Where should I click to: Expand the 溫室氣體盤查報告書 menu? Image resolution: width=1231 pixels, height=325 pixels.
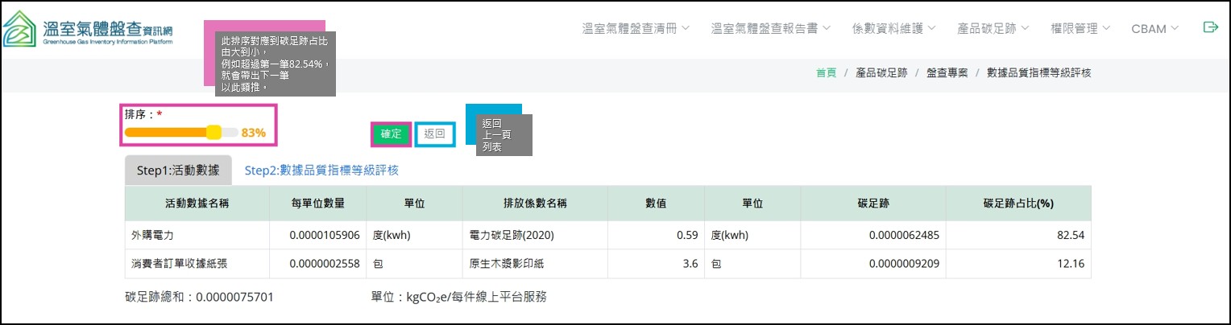(771, 28)
